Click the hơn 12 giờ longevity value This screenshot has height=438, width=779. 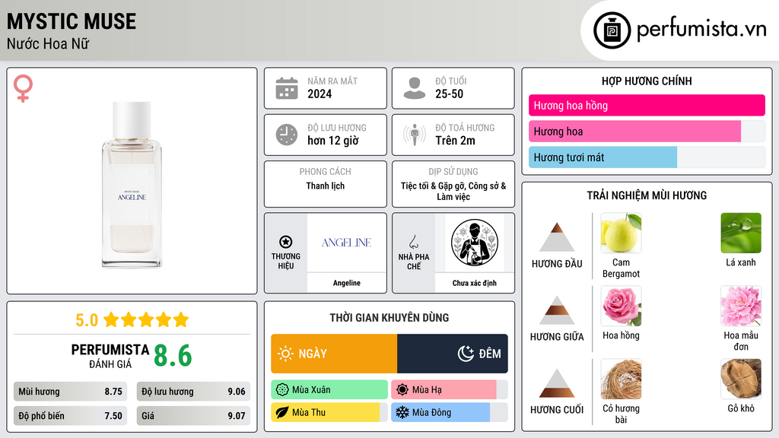[x=333, y=141]
